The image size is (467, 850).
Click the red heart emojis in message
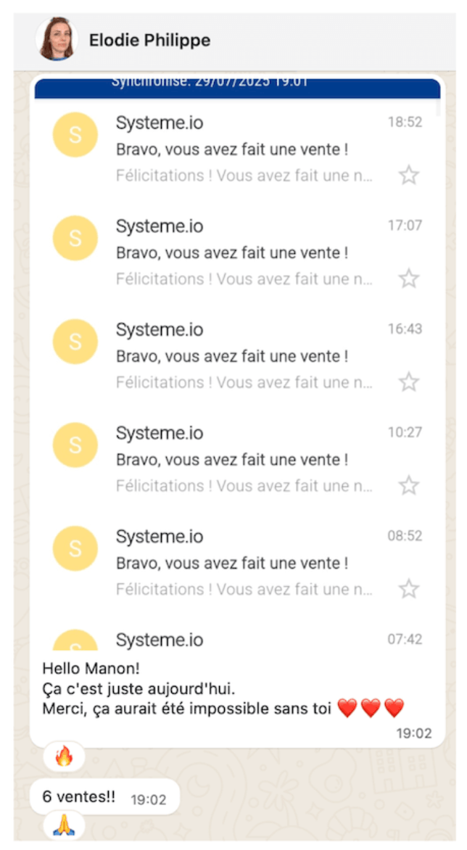tap(371, 708)
